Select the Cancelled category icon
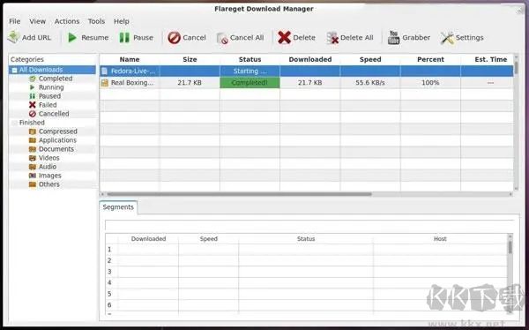 (x=33, y=114)
